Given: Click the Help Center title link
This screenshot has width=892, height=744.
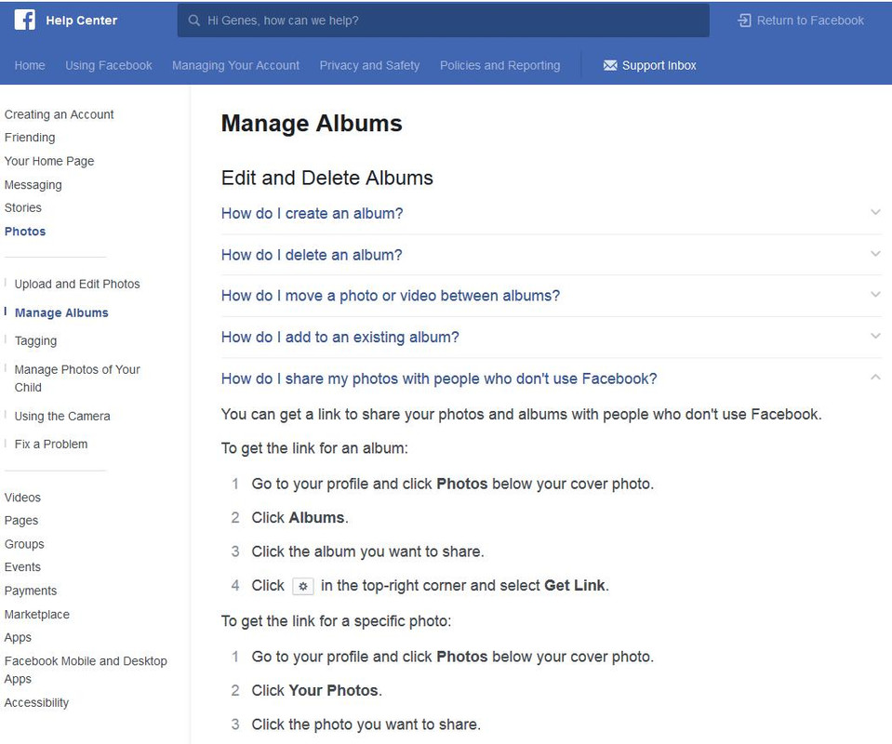Looking at the screenshot, I should pyautogui.click(x=81, y=20).
